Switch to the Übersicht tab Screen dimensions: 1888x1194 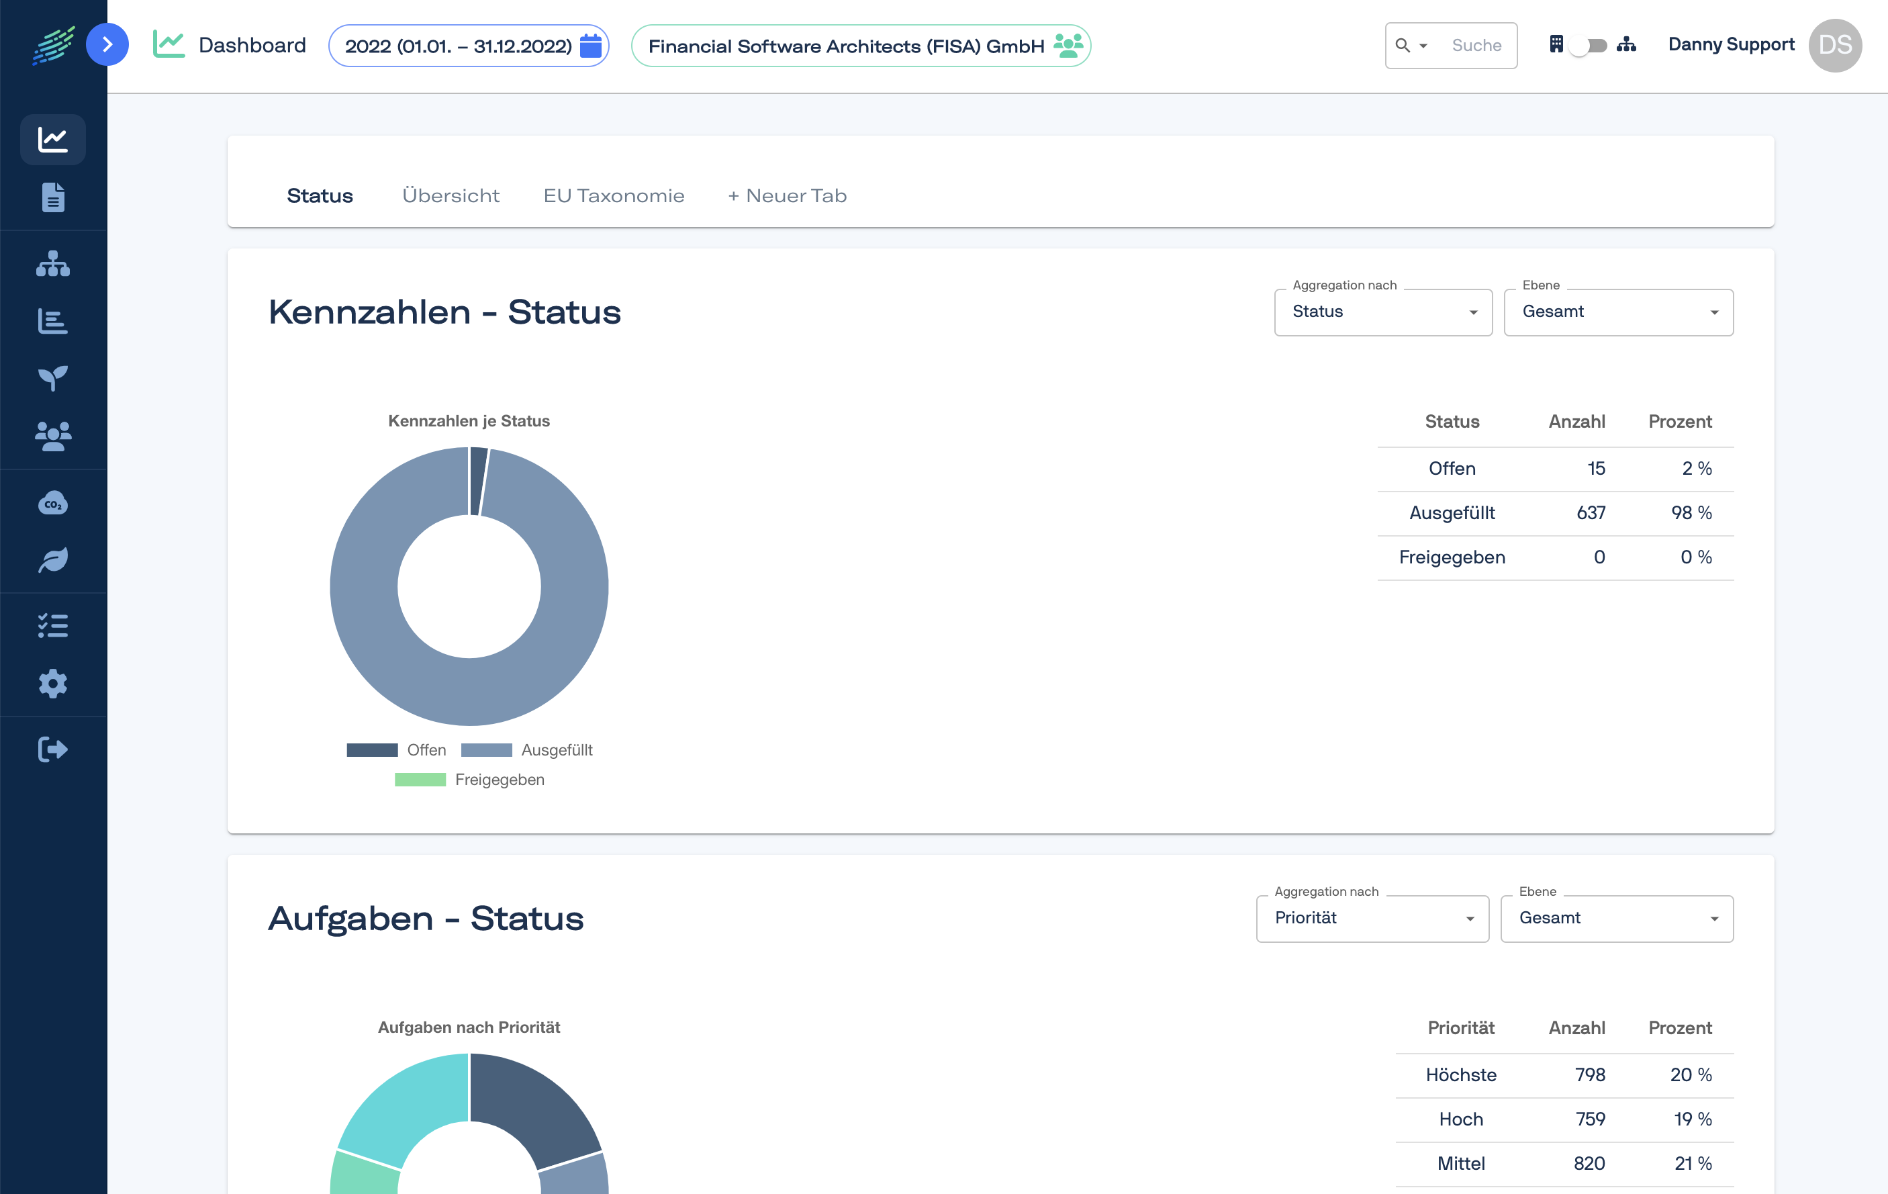click(451, 195)
